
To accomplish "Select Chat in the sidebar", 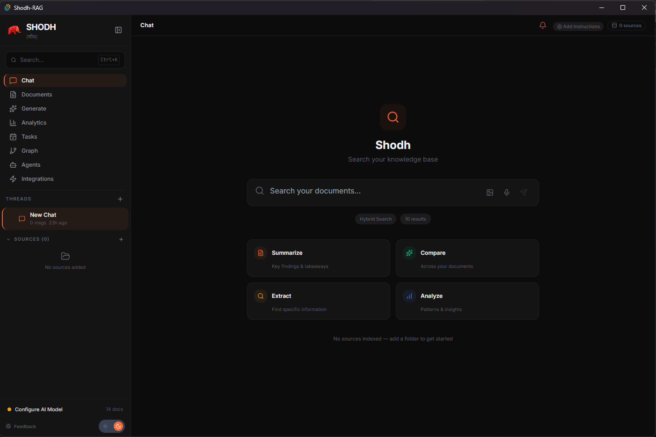I will (x=65, y=81).
